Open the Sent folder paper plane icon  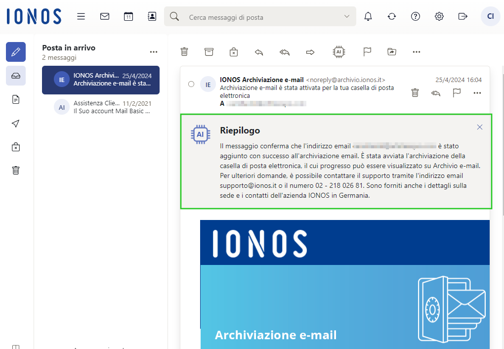coord(16,124)
